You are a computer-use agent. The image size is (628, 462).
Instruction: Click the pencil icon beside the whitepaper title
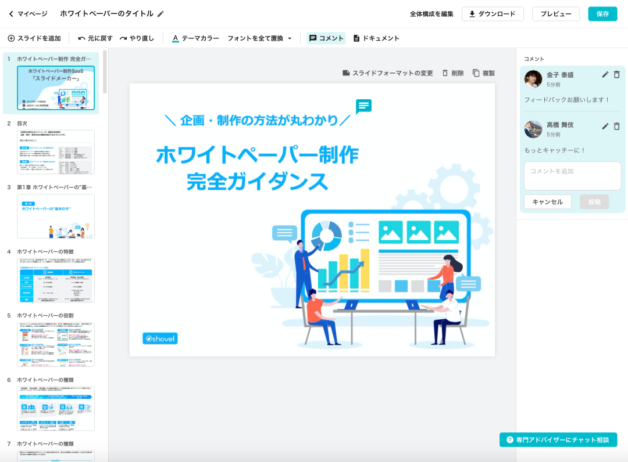161,14
